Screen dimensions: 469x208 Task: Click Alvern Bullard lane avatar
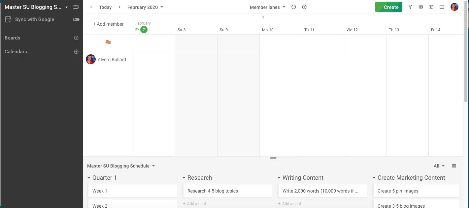[91, 59]
